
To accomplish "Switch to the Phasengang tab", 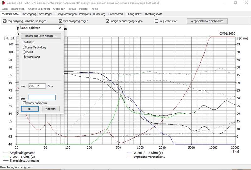I will click(x=29, y=14).
